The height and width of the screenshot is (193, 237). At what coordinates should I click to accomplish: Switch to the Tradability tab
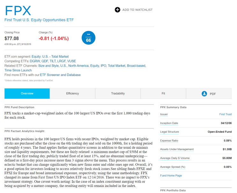(x=118, y=93)
